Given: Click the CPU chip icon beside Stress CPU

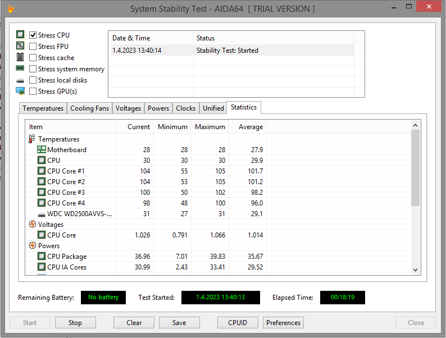Looking at the screenshot, I should [x=20, y=34].
